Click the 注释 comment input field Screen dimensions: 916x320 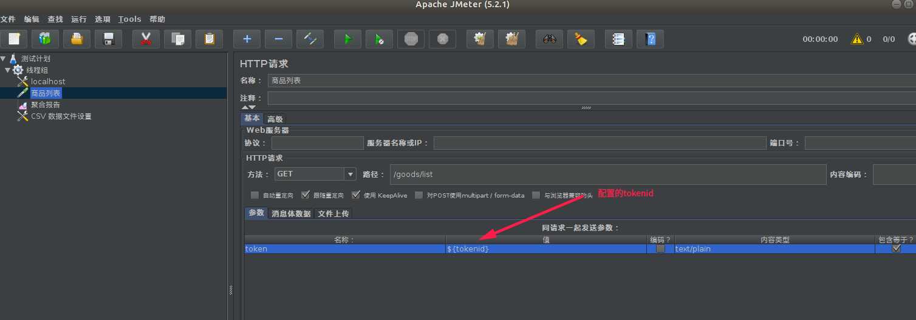pyautogui.click(x=592, y=98)
